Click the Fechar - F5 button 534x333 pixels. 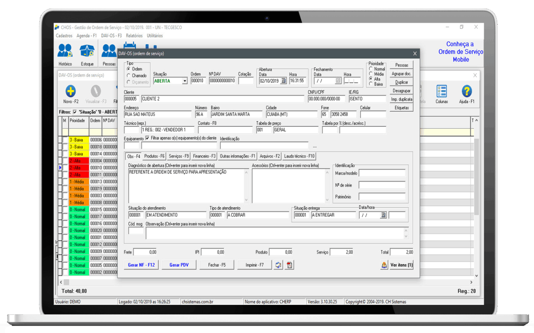[x=217, y=265]
